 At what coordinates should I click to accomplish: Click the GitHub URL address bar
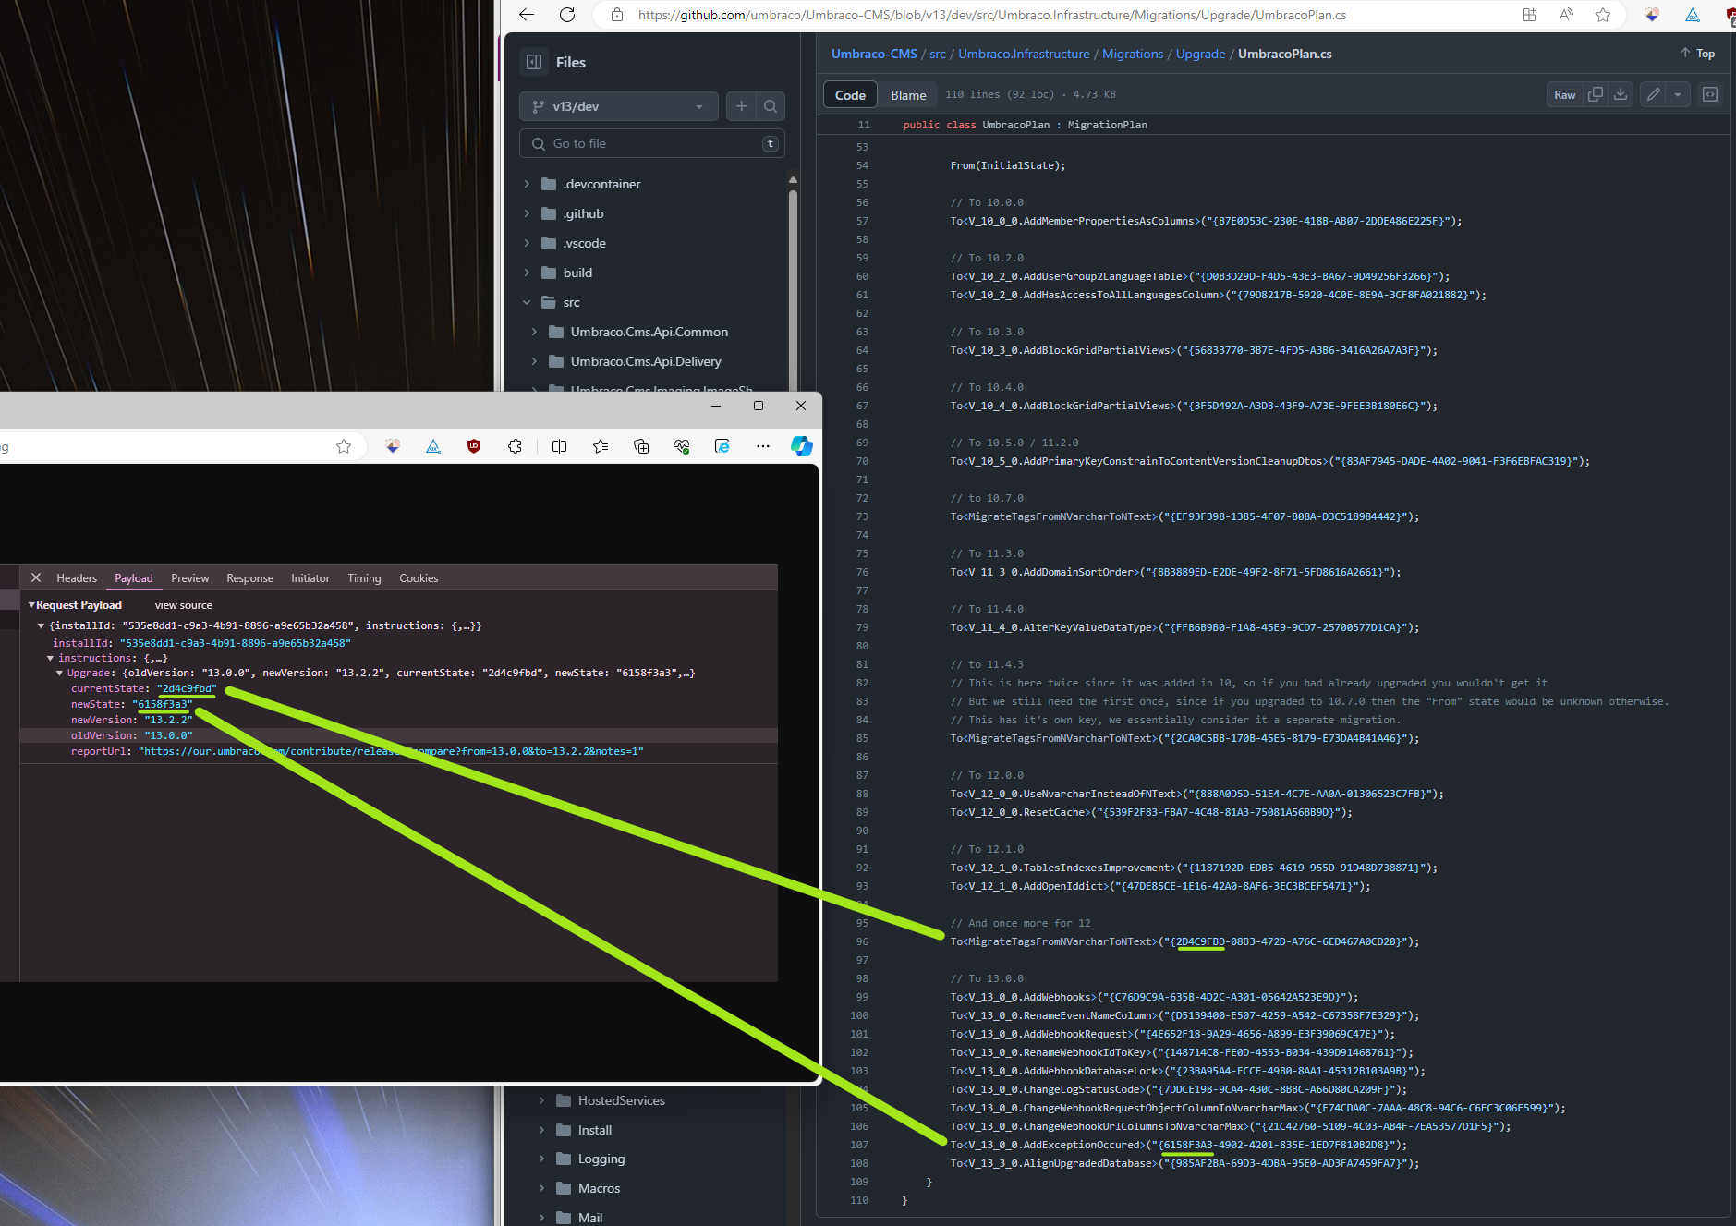click(x=991, y=15)
